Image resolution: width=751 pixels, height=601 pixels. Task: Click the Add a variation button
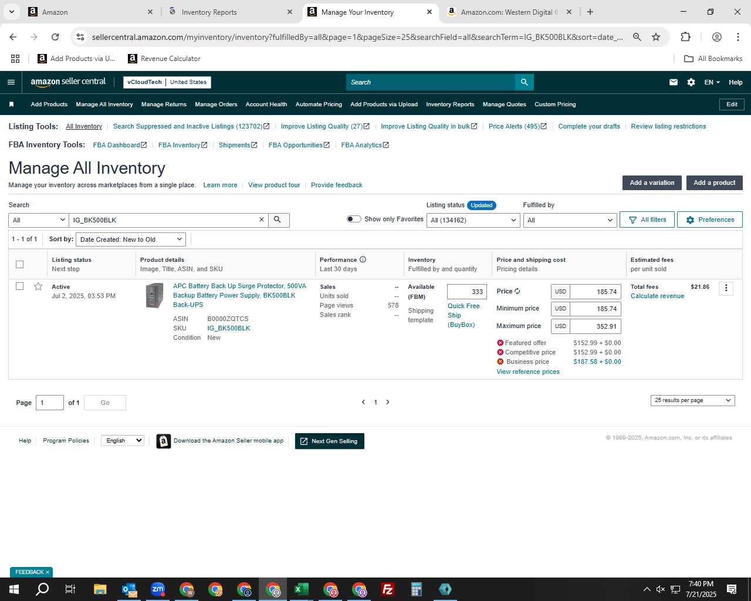click(652, 183)
